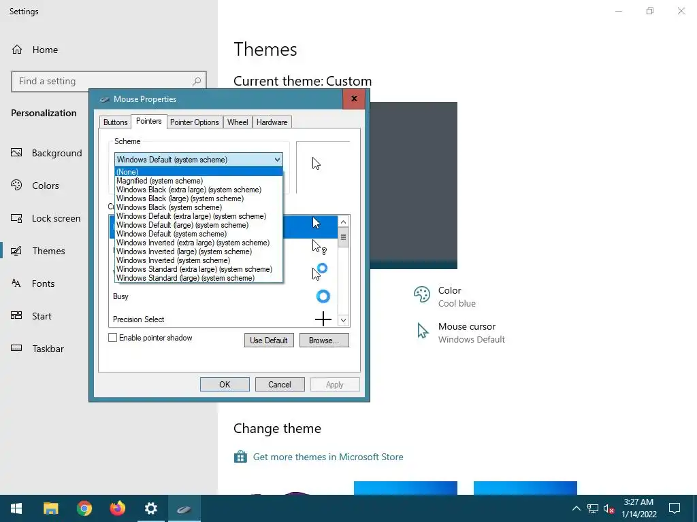Choose Windows Inverted (large) scheme
Image resolution: width=697 pixels, height=522 pixels.
tap(199, 251)
